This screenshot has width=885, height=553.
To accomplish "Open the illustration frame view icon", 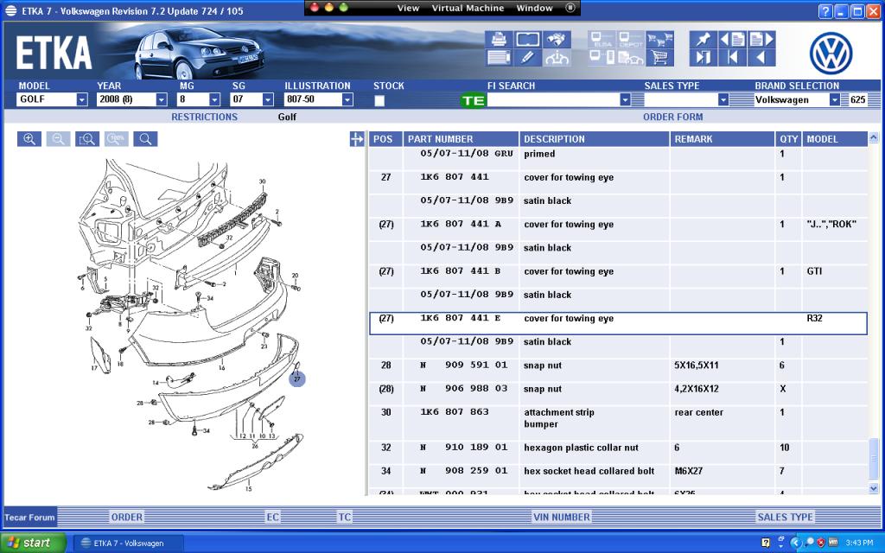I will pyautogui.click(x=528, y=40).
